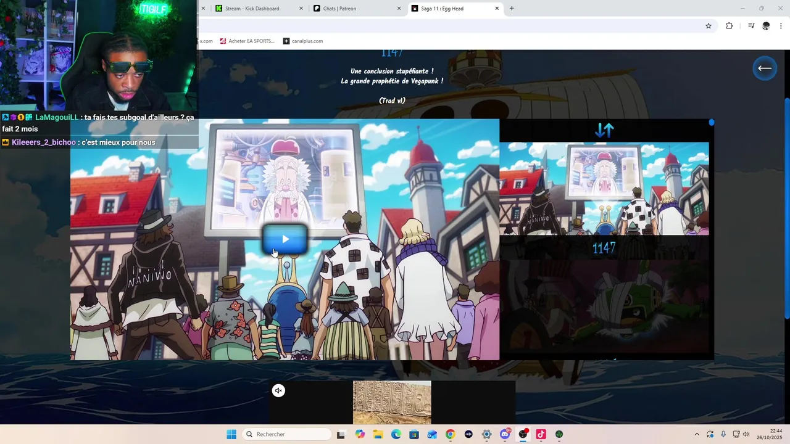This screenshot has width=790, height=444.
Task: Open the canalplus.com bookmark
Action: point(303,41)
